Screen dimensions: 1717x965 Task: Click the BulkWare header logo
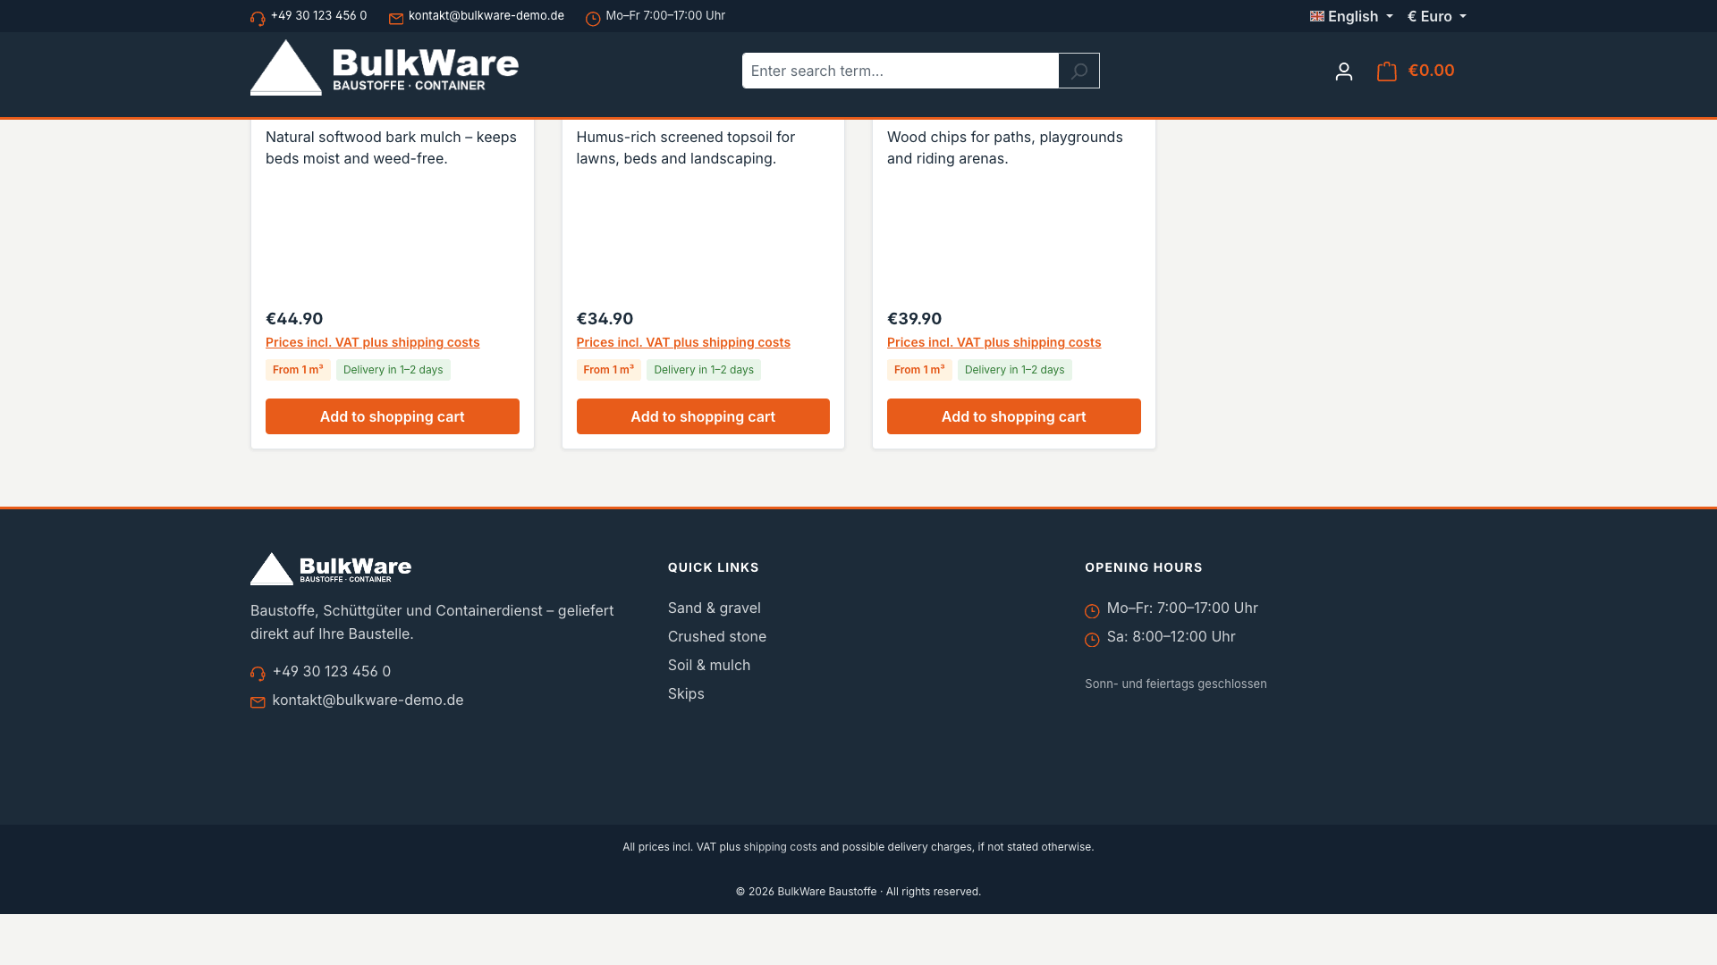click(x=385, y=67)
